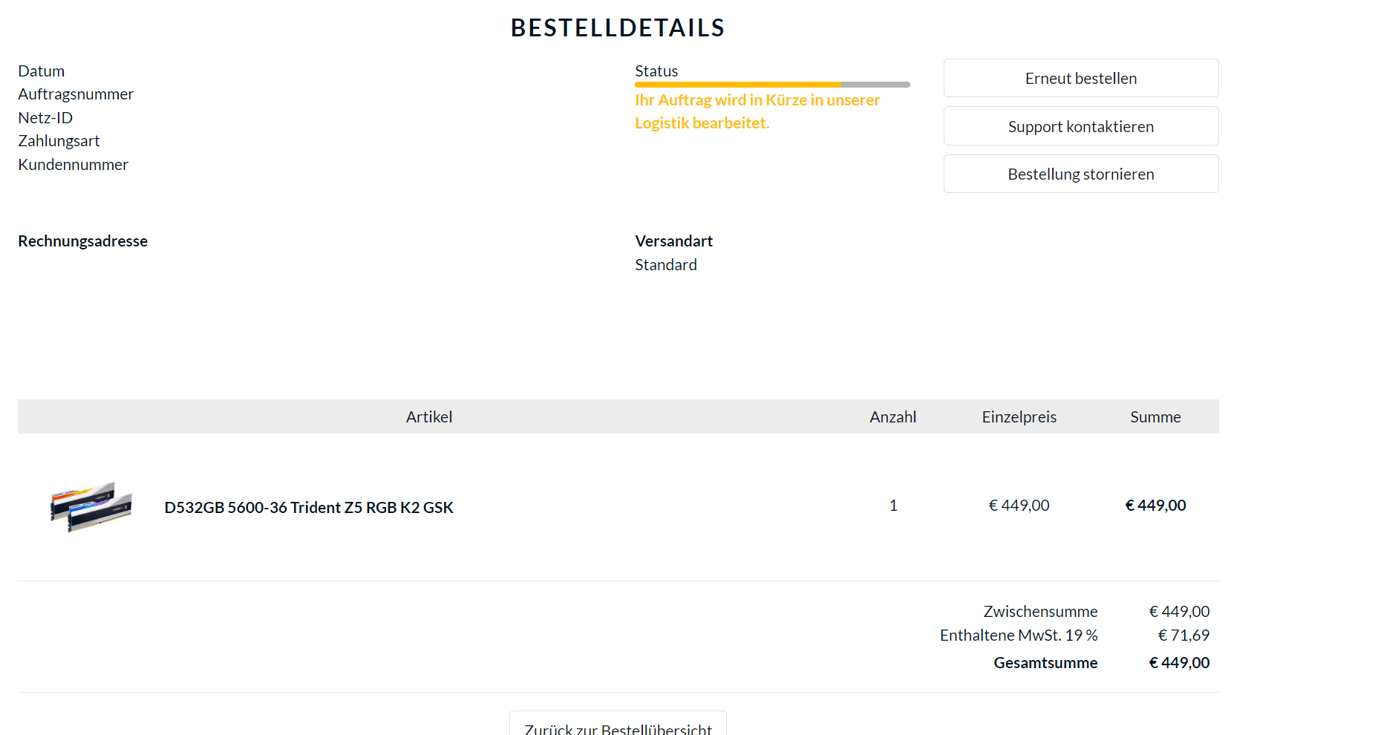1381x735 pixels.
Task: Click the Gesamtsumme amount € 449,00
Action: click(x=1179, y=663)
